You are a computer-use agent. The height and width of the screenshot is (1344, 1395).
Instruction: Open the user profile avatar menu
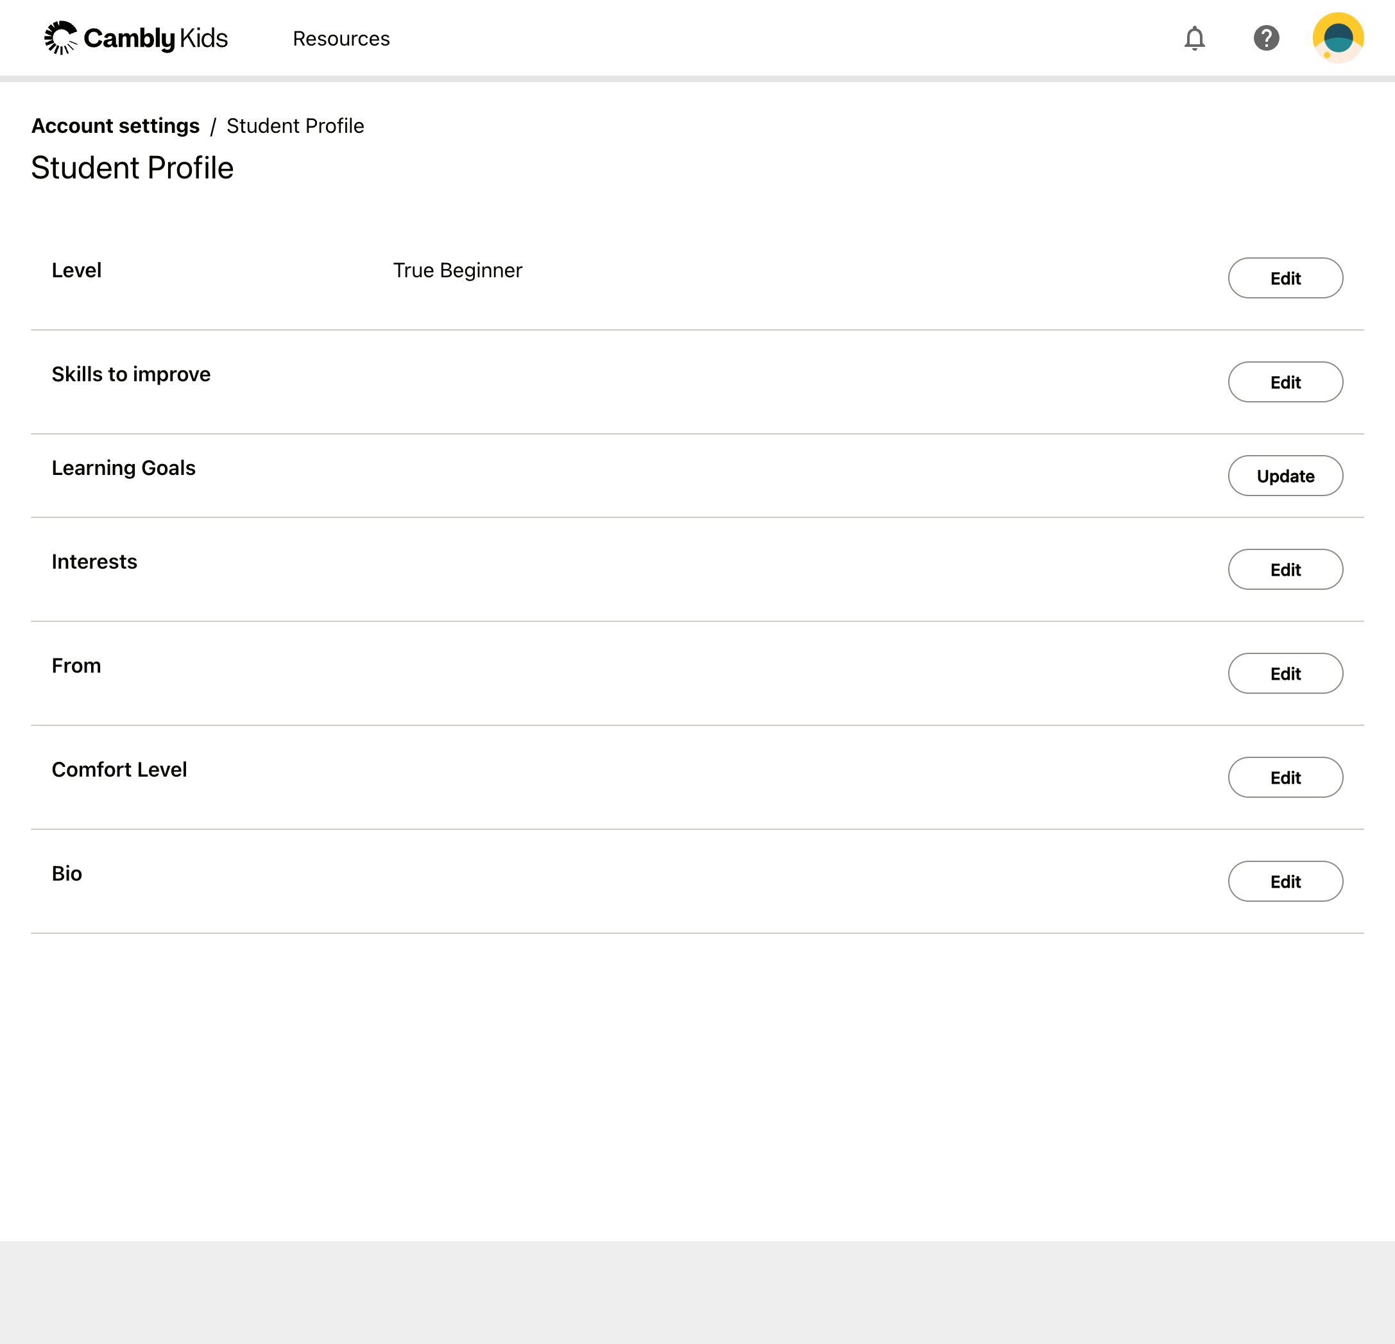[x=1337, y=39]
